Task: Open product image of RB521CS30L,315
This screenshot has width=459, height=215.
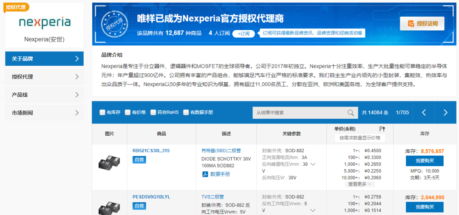Action: pos(109,163)
